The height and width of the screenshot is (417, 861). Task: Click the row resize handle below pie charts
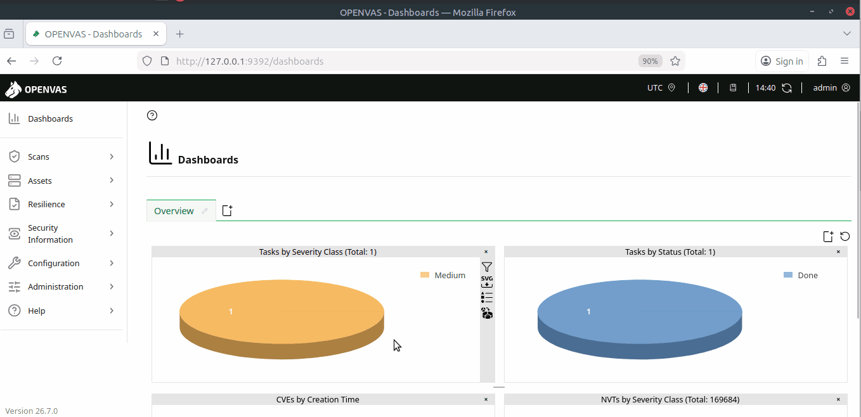coord(499,387)
